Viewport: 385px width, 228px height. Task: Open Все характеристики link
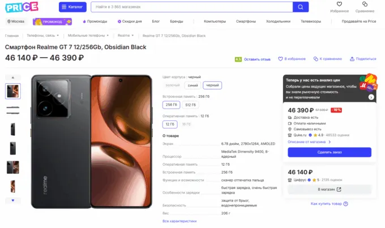tap(179, 221)
